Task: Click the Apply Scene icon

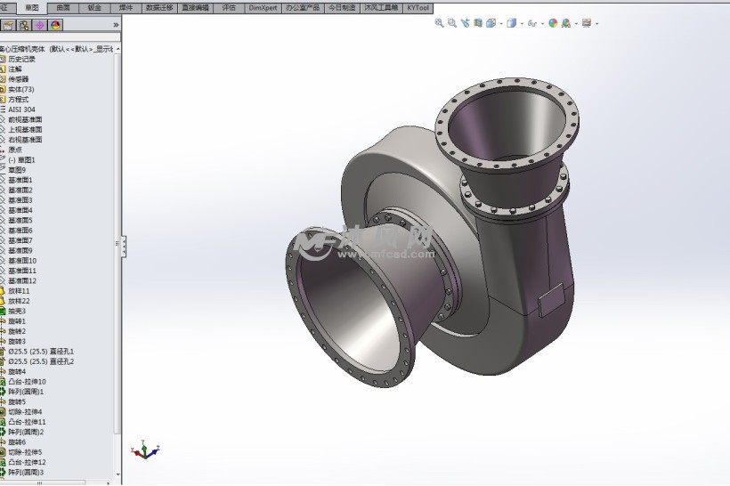Action: click(565, 23)
